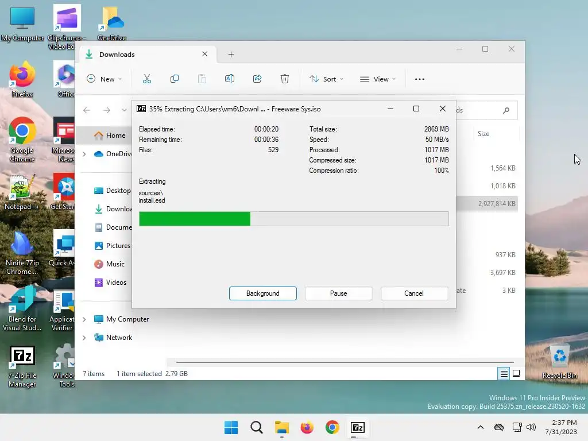This screenshot has height=441, width=588.
Task: Open the Sort dropdown
Action: (326, 79)
